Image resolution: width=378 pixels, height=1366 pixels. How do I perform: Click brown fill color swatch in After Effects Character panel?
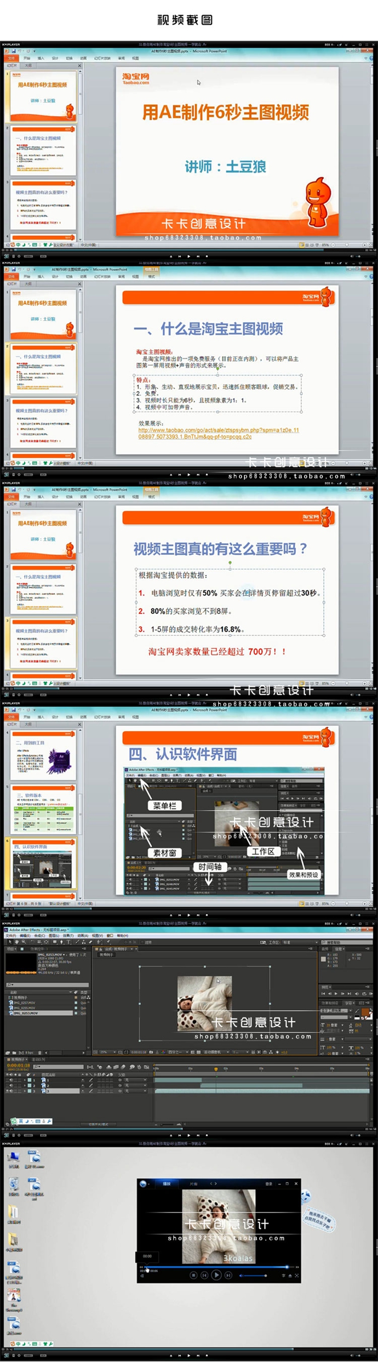pyautogui.click(x=365, y=1012)
